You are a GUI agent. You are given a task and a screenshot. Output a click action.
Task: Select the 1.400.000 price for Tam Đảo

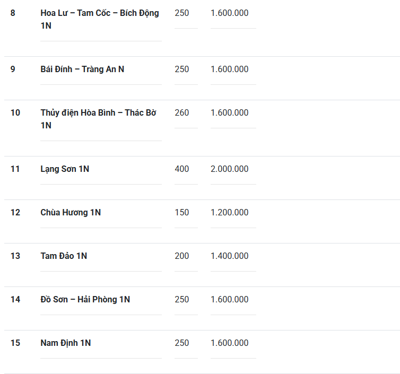(229, 256)
